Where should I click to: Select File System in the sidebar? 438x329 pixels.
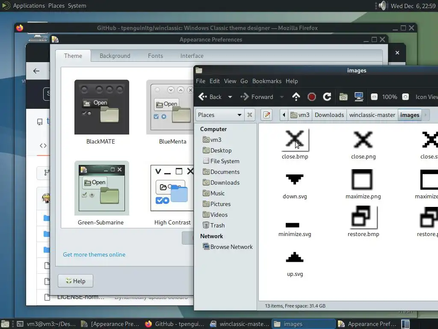(221, 161)
